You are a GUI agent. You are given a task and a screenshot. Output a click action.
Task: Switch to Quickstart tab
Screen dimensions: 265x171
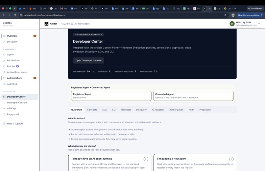76,110
